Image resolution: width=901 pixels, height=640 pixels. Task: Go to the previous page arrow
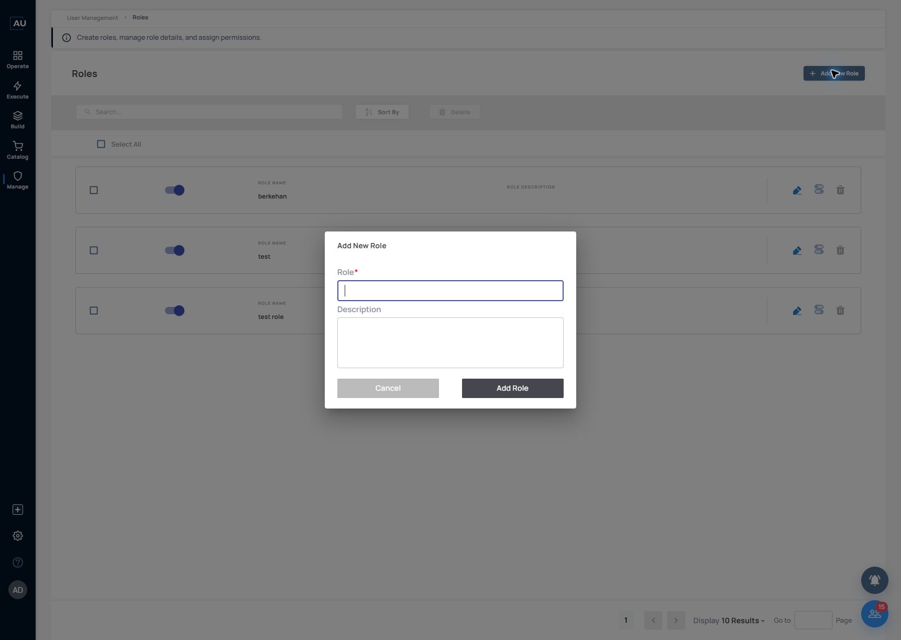click(x=653, y=621)
